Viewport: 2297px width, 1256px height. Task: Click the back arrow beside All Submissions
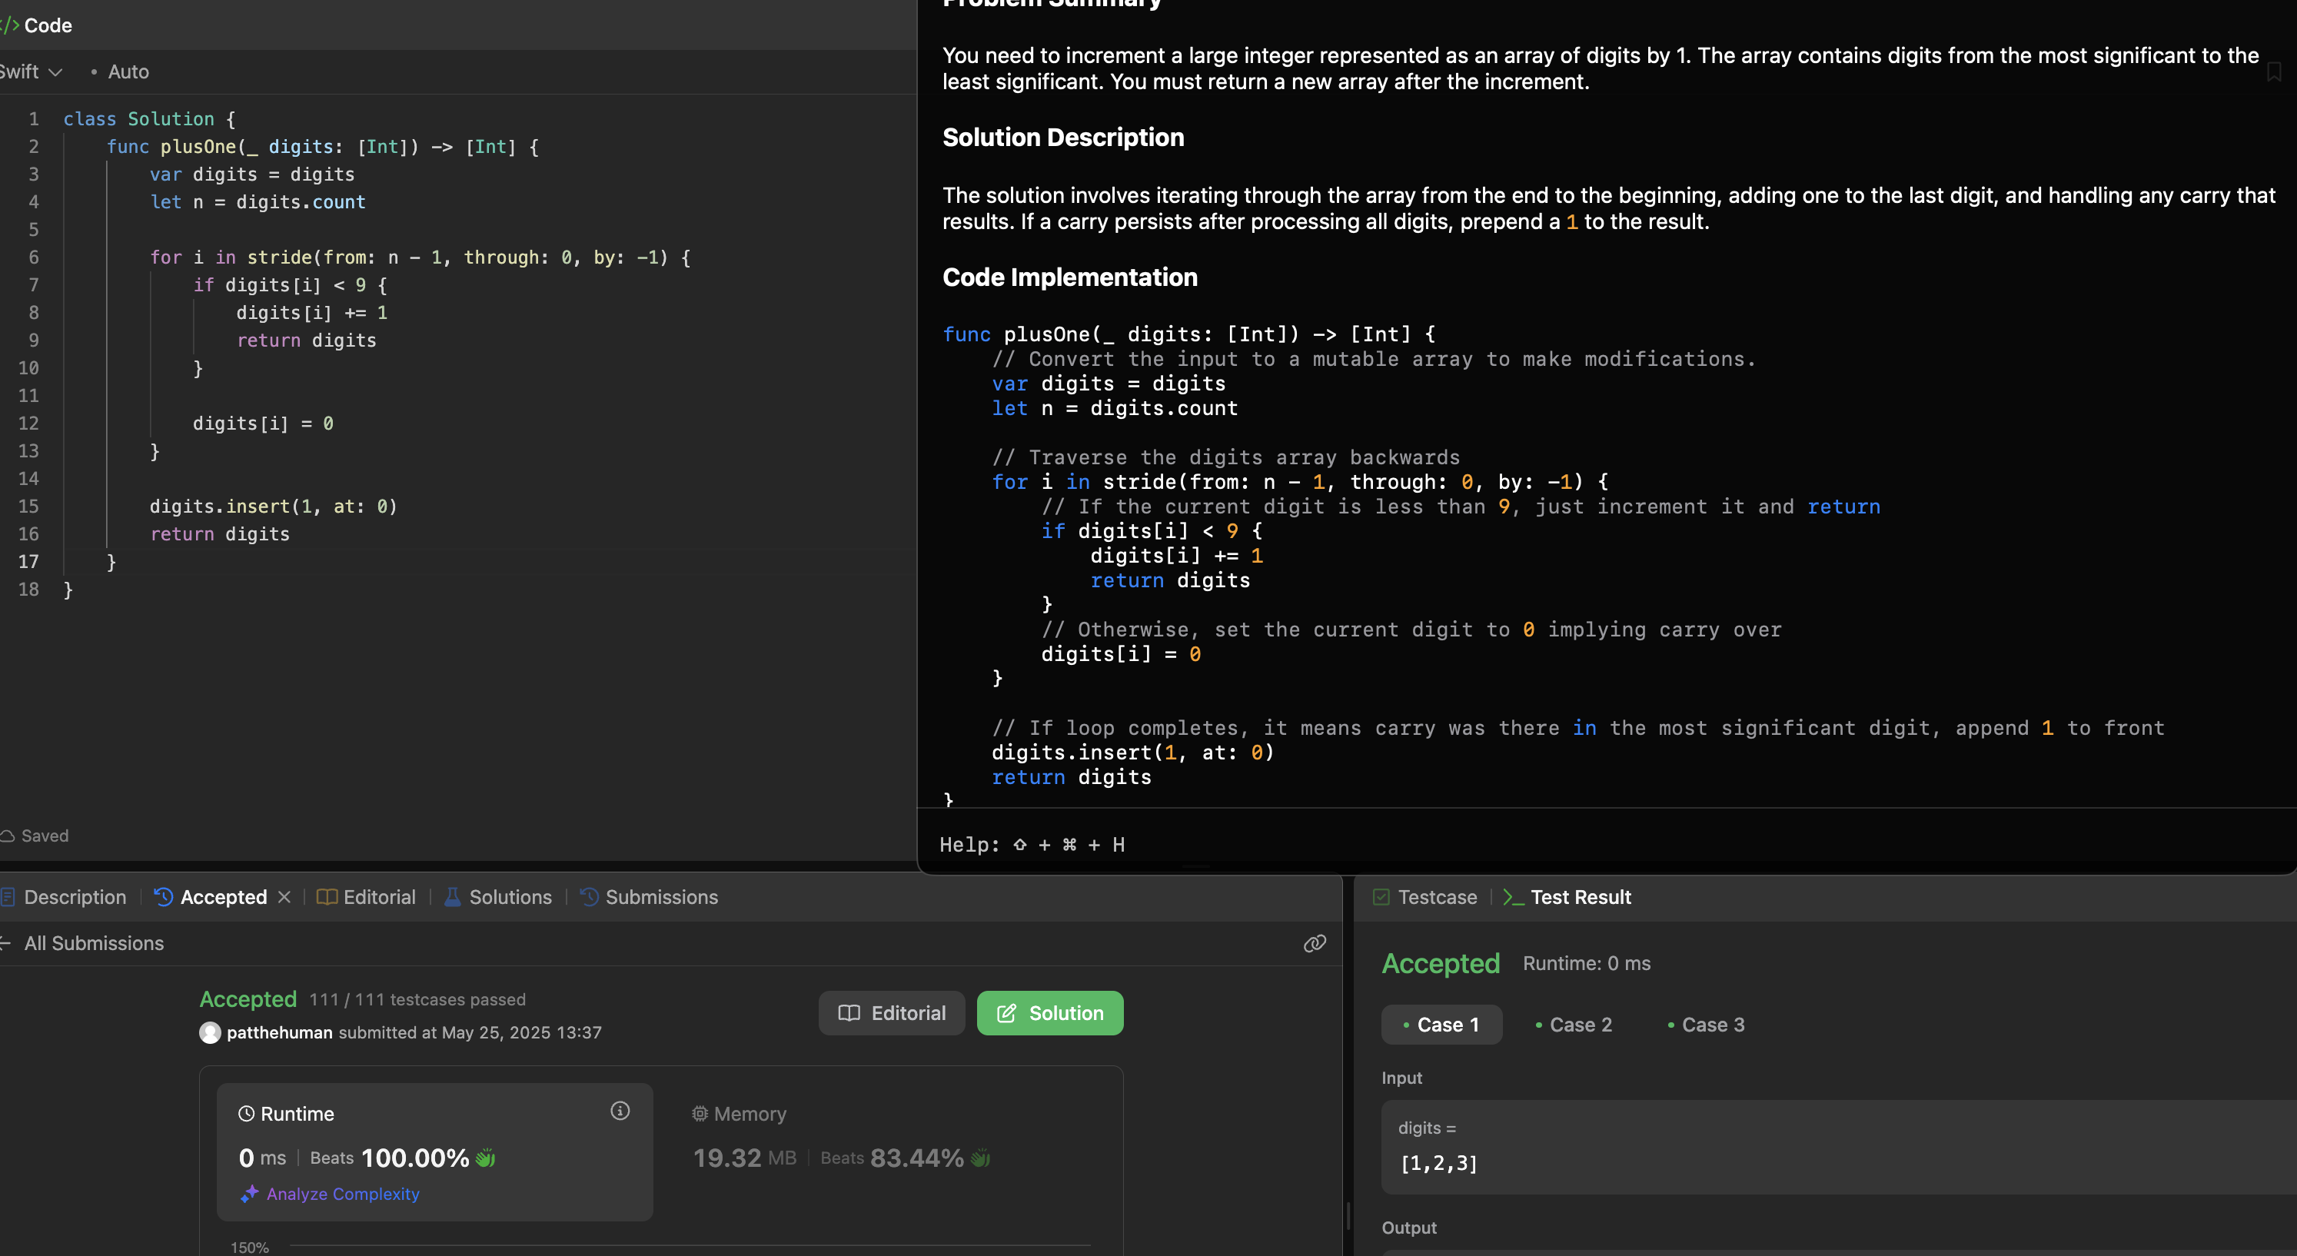tap(5, 943)
